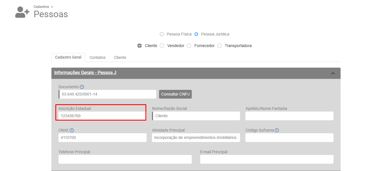Select the E-mail Principal input field
The width and height of the screenshot is (379, 171).
coord(267,159)
